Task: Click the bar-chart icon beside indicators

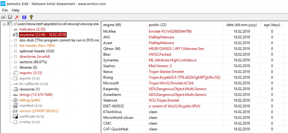Action: click(x=16, y=29)
